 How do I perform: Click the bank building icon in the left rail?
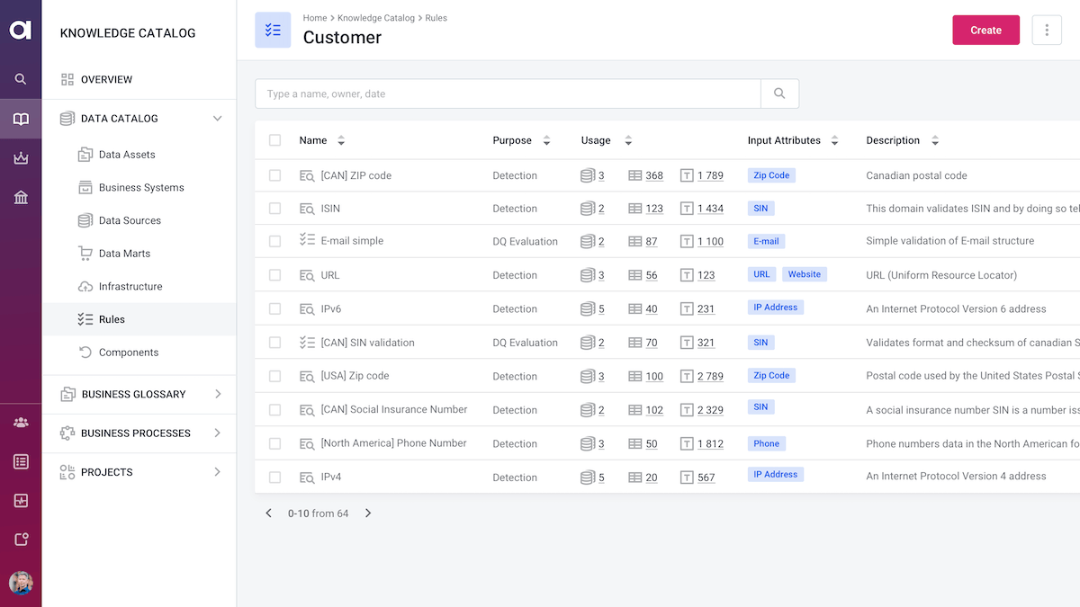[21, 198]
